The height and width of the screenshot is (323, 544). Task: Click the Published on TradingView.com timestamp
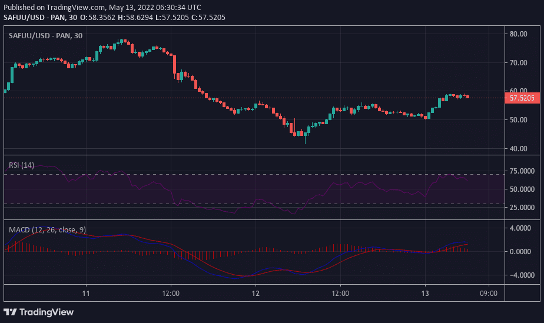(x=101, y=7)
